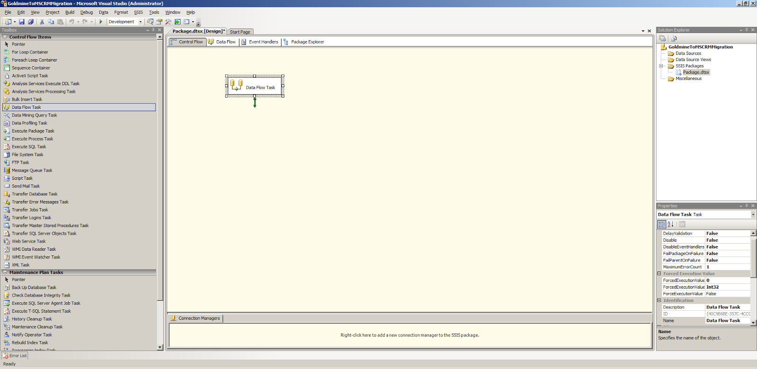The height and width of the screenshot is (369, 757).
Task: Click the Disable property value False
Action: tap(728, 240)
